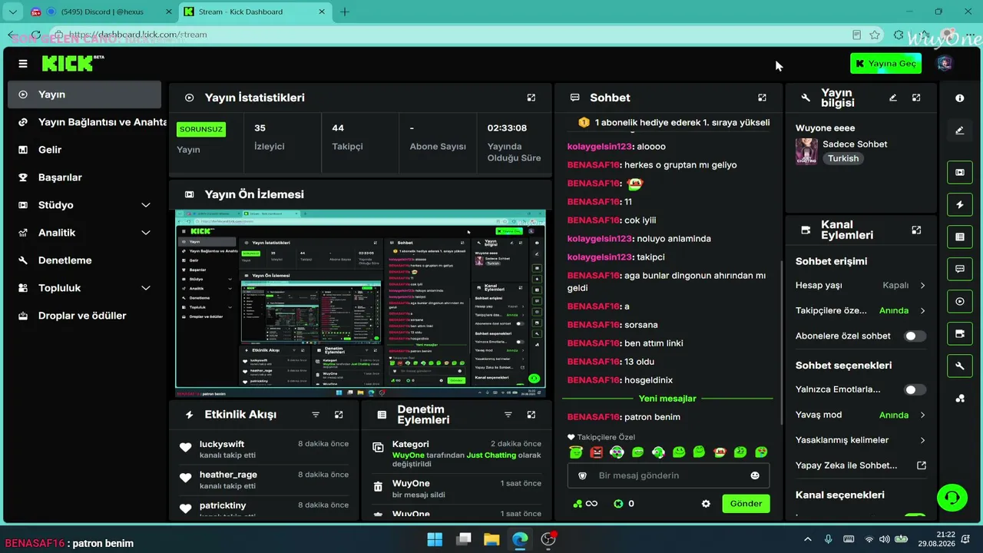
Task: Click the Bir mesaj gönderin field
Action: tap(668, 475)
